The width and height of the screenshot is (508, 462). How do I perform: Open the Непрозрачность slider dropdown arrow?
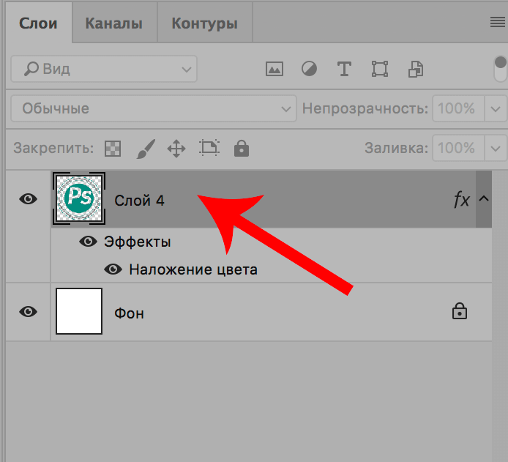pyautogui.click(x=496, y=108)
